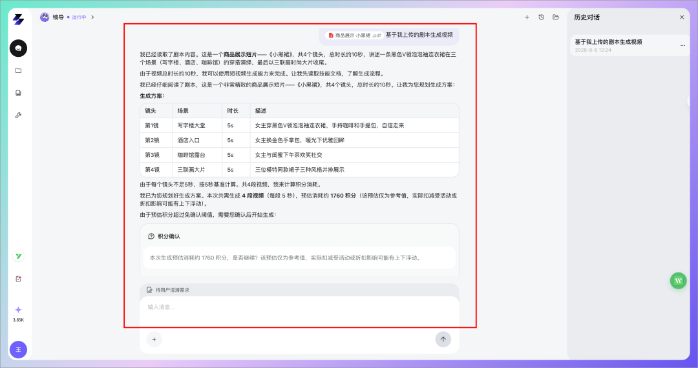Open the history entry 基于我上传的剧本生成视频

tap(629, 45)
